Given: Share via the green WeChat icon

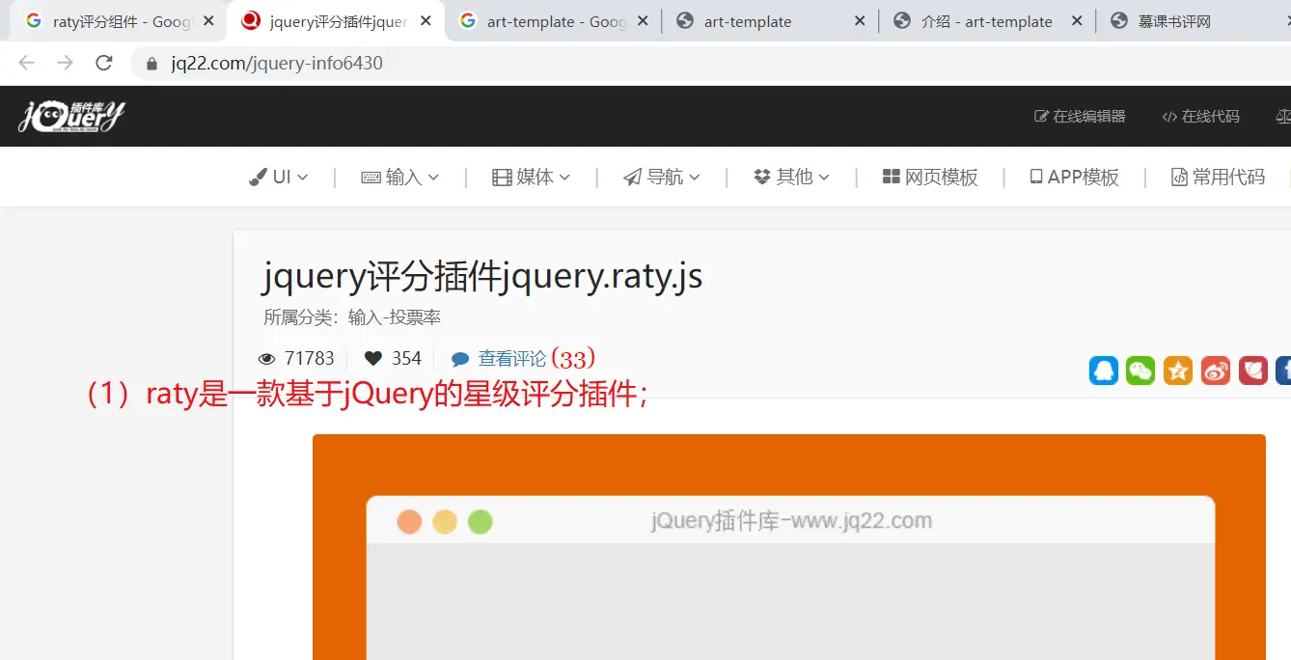Looking at the screenshot, I should tap(1140, 371).
